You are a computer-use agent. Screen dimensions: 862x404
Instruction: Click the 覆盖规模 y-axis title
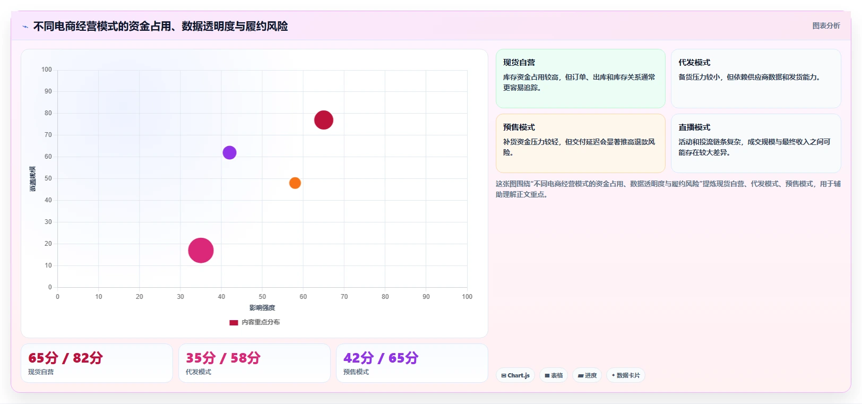(32, 179)
